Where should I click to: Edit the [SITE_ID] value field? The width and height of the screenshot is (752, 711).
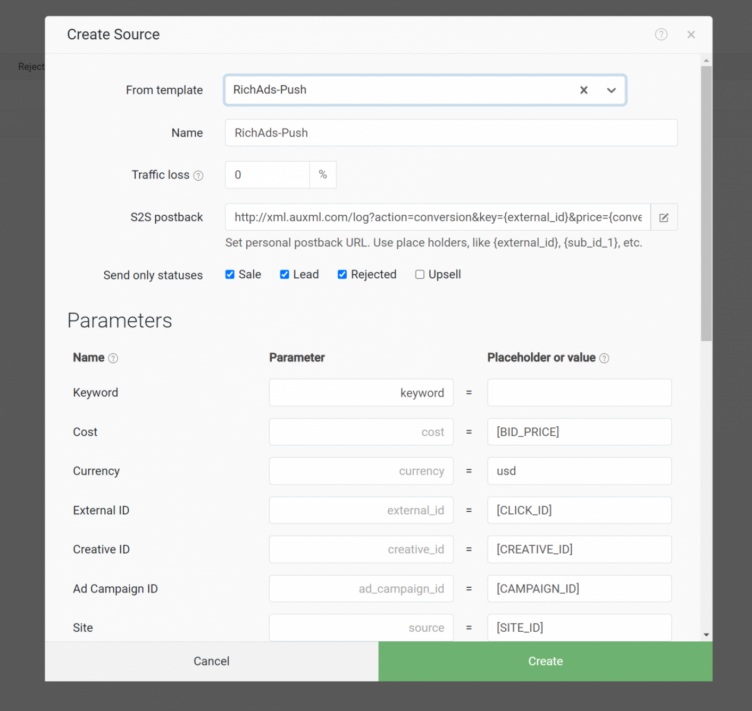point(579,628)
